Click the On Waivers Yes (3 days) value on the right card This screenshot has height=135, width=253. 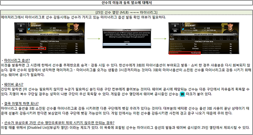[x=195, y=53]
